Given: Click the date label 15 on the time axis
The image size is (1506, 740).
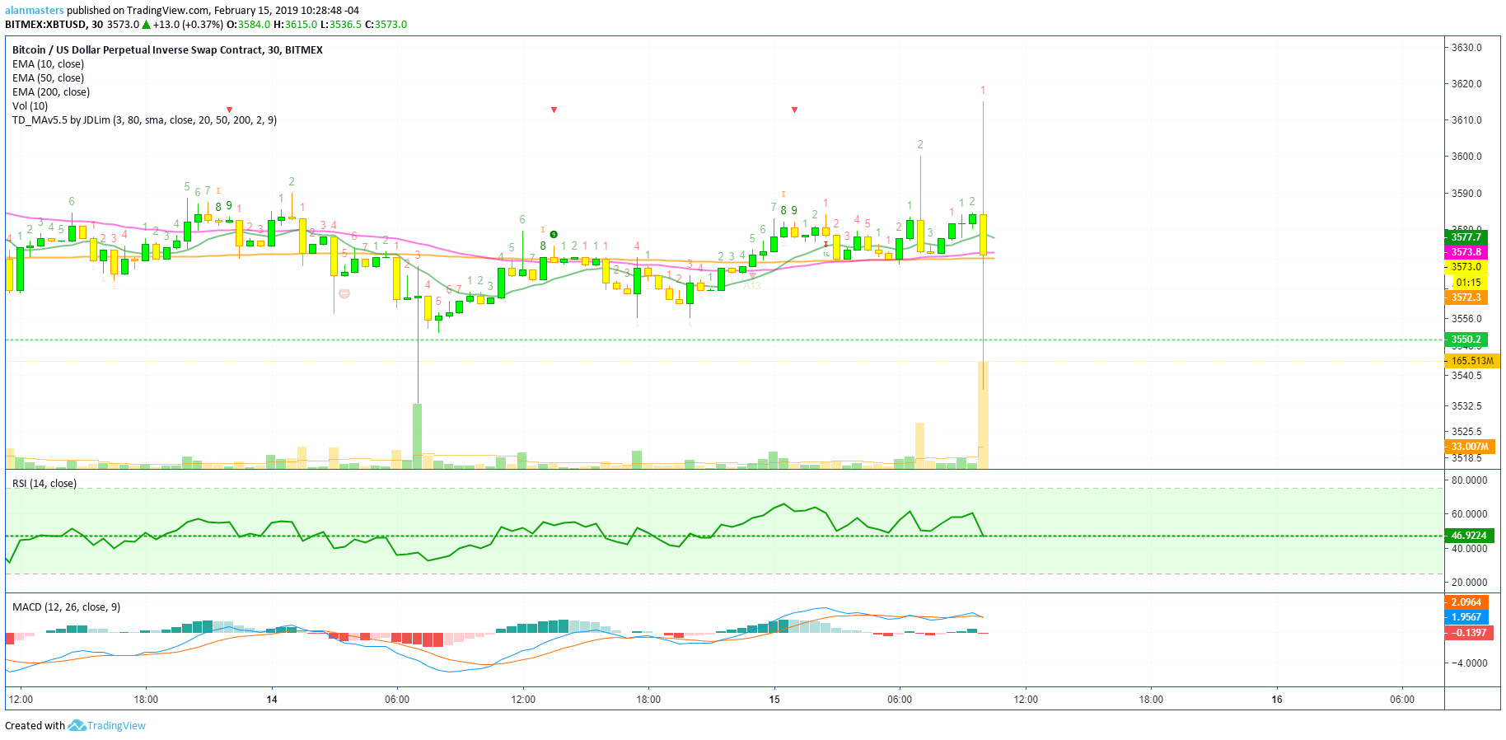Looking at the screenshot, I should [x=774, y=700].
